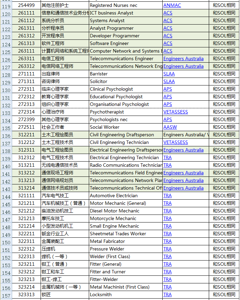Open the Engineers Australia link for code 313214

pos(183,188)
